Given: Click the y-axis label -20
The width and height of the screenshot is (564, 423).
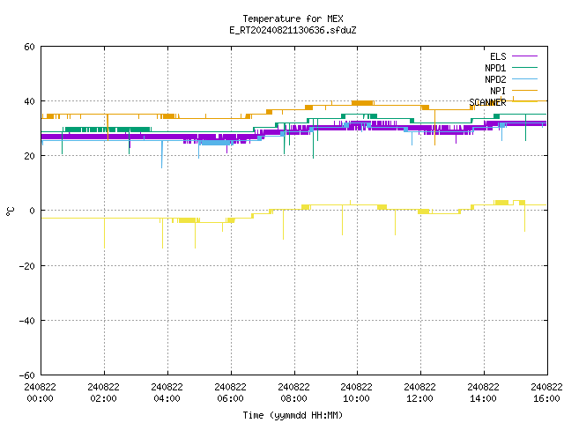Looking at the screenshot, I should [x=27, y=266].
